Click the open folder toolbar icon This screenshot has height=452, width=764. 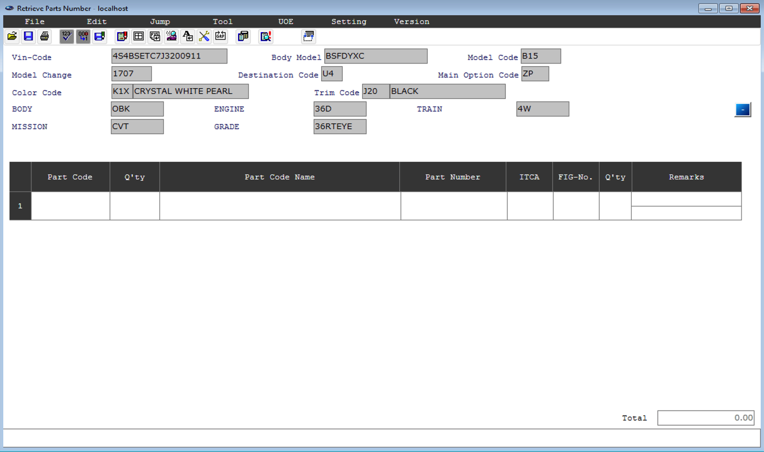pyautogui.click(x=12, y=37)
